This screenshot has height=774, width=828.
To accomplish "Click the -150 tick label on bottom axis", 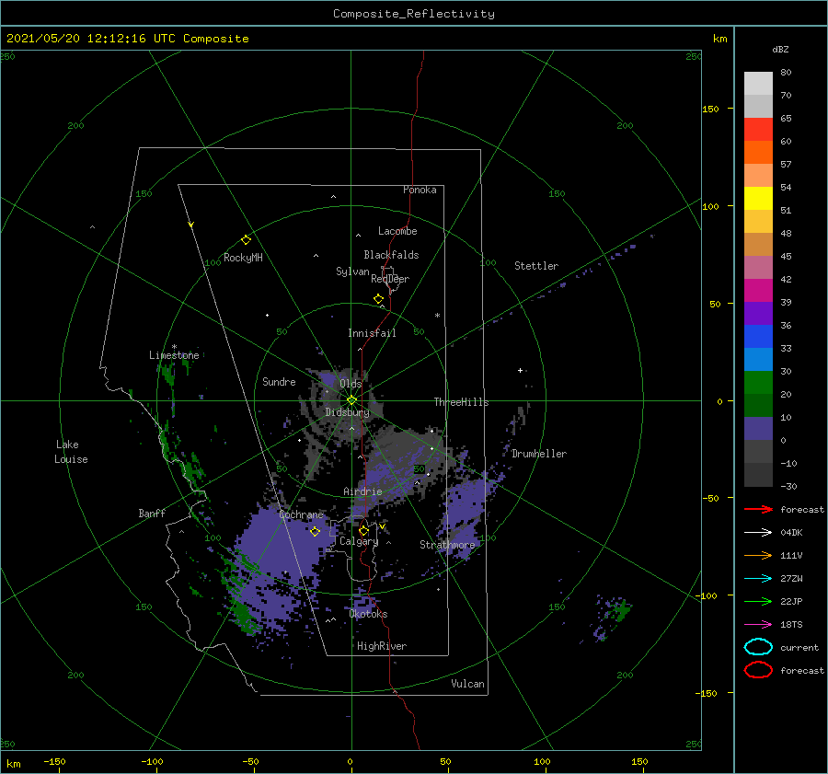I will click(54, 761).
